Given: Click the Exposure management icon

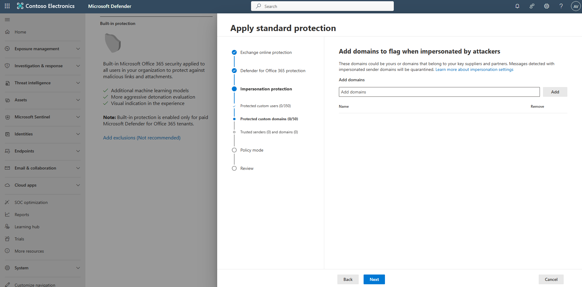Looking at the screenshot, I should point(8,49).
